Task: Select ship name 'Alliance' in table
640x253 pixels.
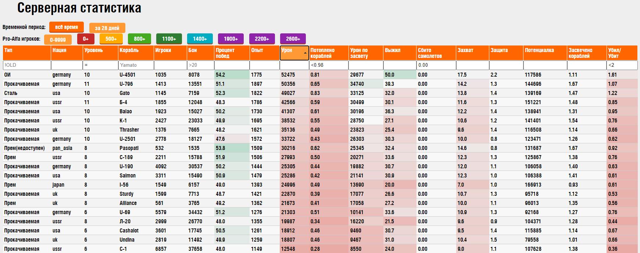Action: pyautogui.click(x=128, y=203)
